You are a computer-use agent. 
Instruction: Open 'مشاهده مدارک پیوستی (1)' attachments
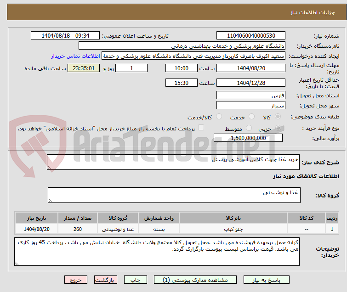195,280
